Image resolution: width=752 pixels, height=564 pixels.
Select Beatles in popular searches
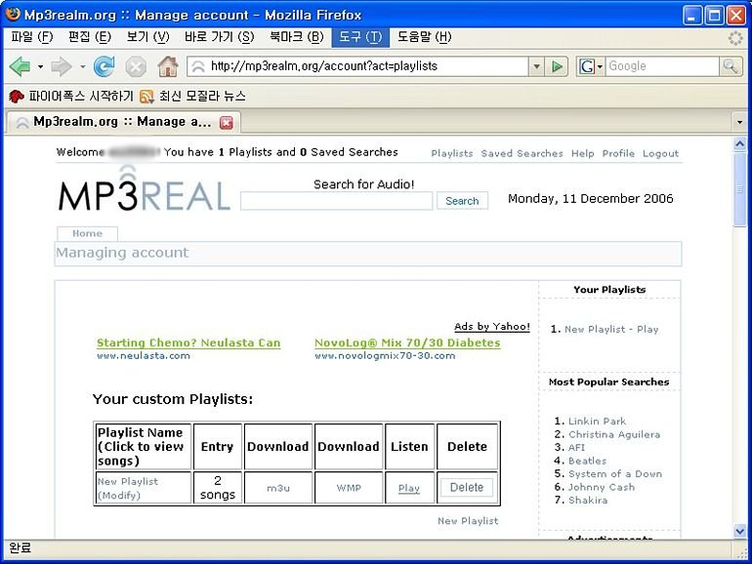tap(588, 461)
